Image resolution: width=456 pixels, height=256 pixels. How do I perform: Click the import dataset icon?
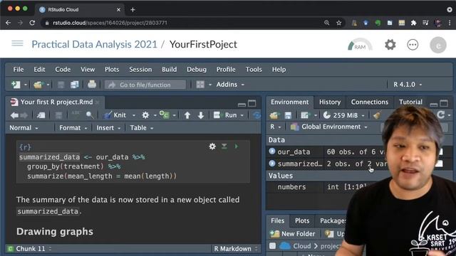(x=305, y=115)
